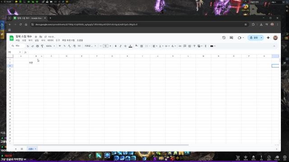Expand the zoom 100% dropdown
The height and width of the screenshot is (162, 289).
50,46
